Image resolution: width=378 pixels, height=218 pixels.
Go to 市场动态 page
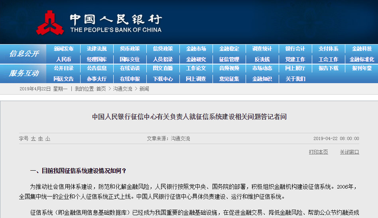(x=262, y=68)
